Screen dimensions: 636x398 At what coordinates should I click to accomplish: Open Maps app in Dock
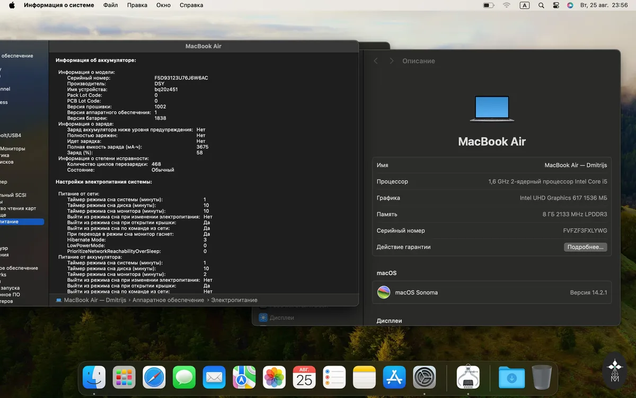point(244,377)
